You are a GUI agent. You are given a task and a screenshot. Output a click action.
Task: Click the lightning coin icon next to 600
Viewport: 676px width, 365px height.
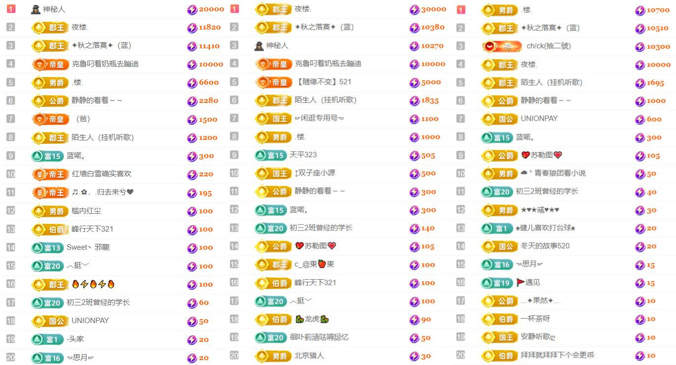[x=640, y=119]
